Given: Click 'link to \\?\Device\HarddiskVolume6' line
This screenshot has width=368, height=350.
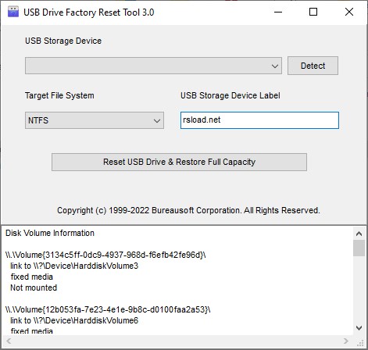Looking at the screenshot, I should (74, 320).
